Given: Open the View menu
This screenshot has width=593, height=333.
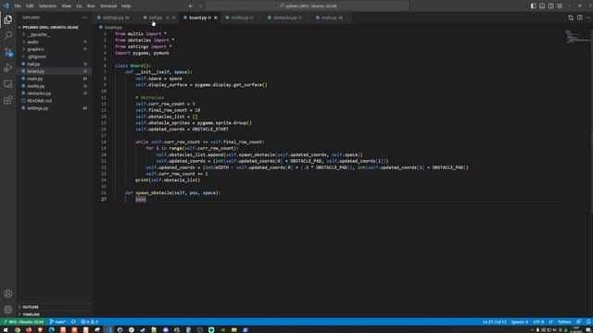Looking at the screenshot, I should point(66,6).
